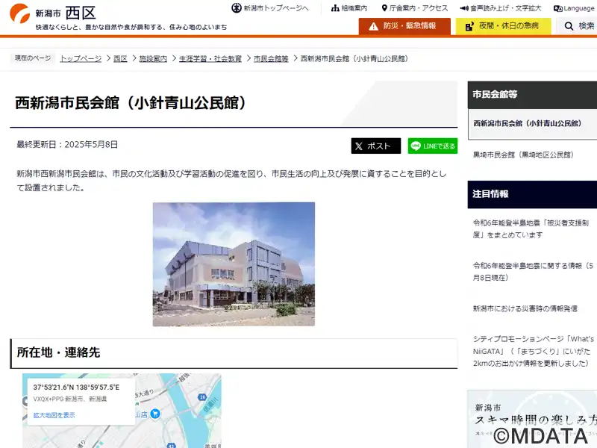Image resolution: width=597 pixels, height=448 pixels.
Task: Go to 施設案内 breadcrumb link
Action: click(x=153, y=59)
